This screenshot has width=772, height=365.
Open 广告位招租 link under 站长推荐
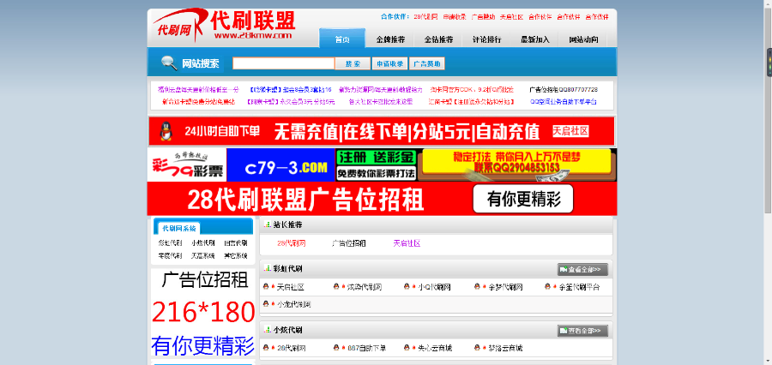(349, 243)
